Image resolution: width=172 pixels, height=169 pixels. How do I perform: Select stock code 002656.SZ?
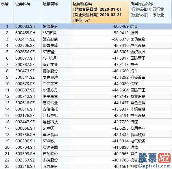(x=25, y=52)
